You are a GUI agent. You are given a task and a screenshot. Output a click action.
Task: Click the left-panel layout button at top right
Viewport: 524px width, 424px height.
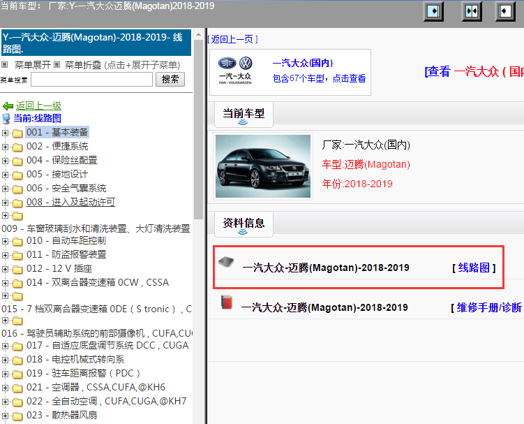coord(433,11)
